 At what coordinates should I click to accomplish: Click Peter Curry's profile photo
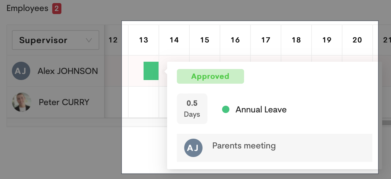point(21,102)
